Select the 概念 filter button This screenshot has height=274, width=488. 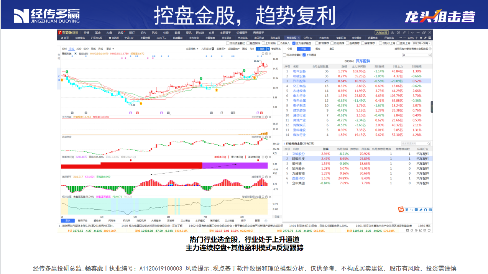coord(318,49)
